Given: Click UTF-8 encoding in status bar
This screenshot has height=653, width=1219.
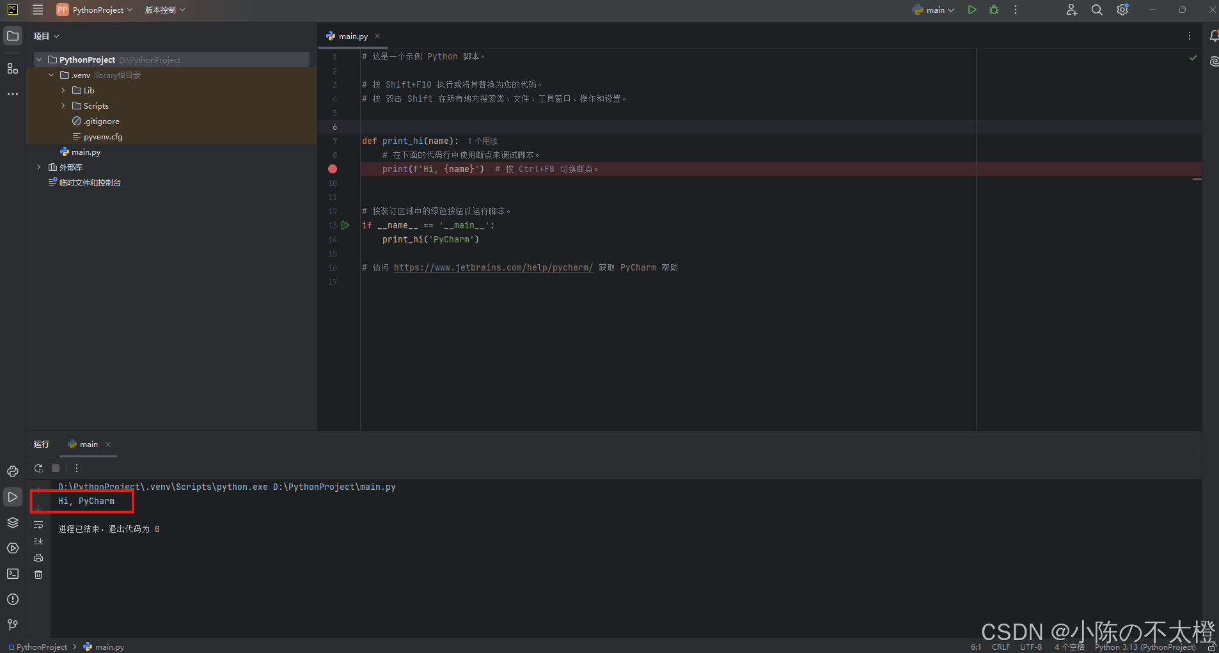Looking at the screenshot, I should (1031, 647).
